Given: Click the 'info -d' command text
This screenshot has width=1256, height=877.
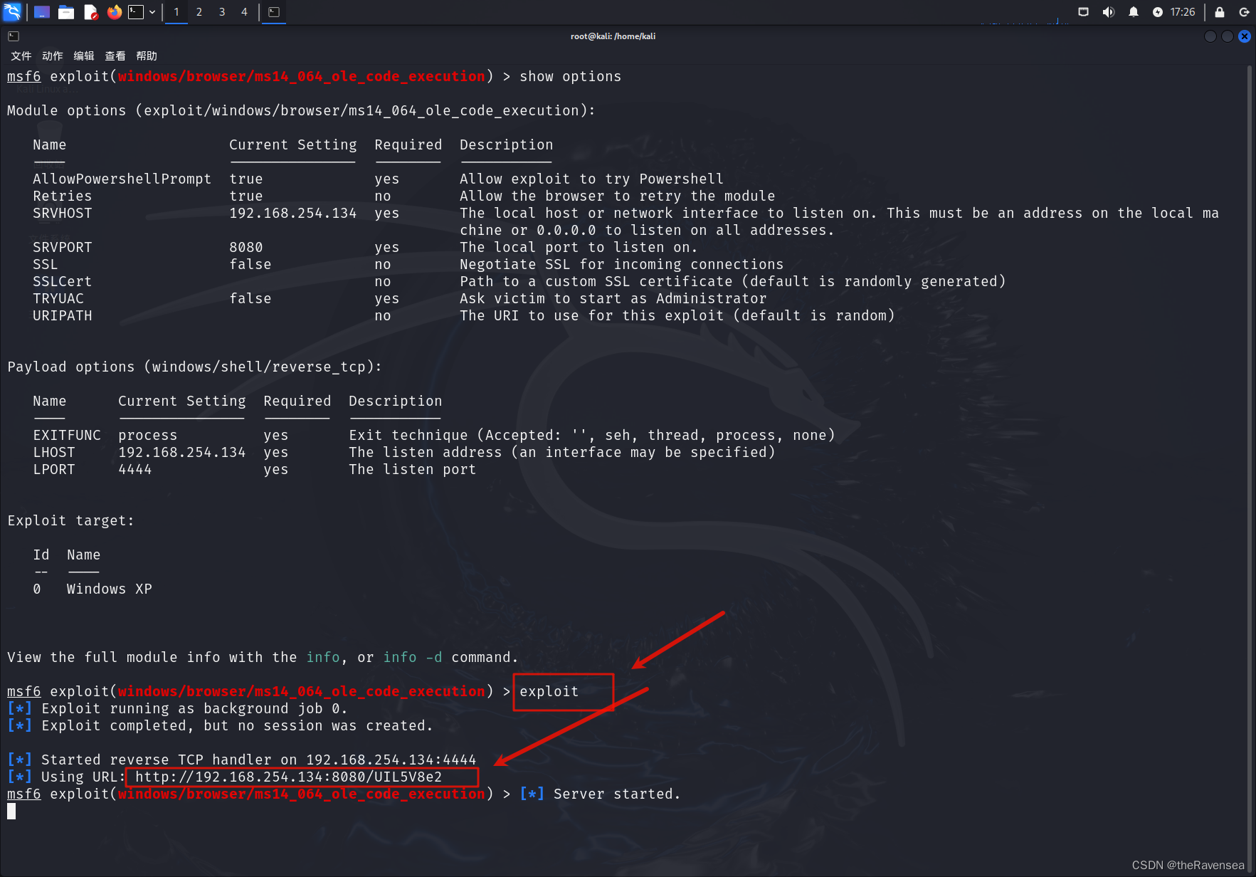Looking at the screenshot, I should click(x=413, y=658).
